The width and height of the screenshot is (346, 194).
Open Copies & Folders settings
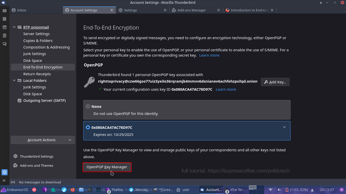(38, 41)
